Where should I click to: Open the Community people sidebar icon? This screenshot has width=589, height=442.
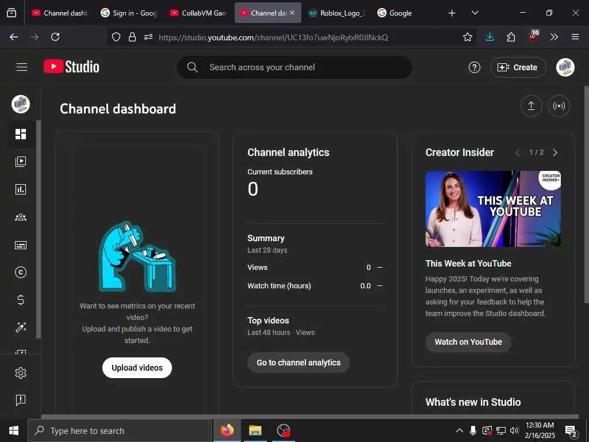click(21, 217)
